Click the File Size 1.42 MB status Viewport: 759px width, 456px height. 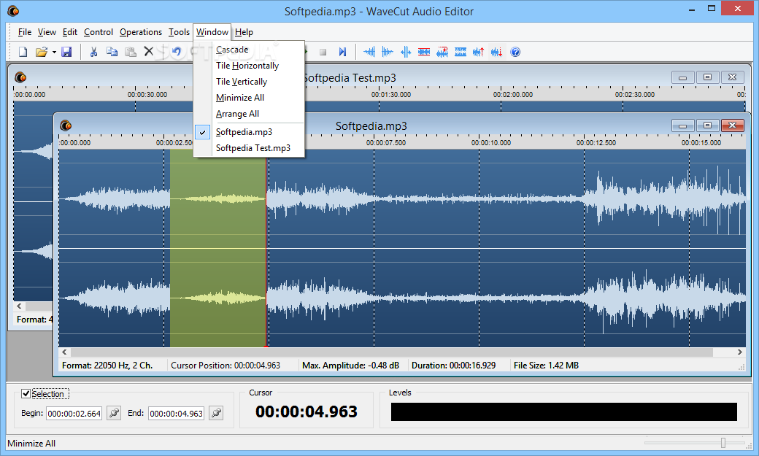546,366
